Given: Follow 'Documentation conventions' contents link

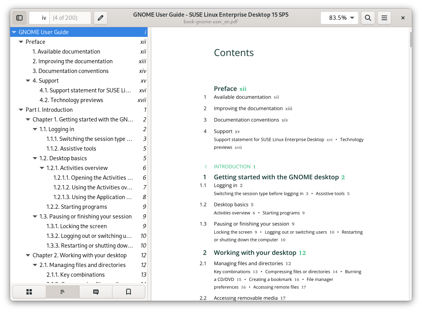Looking at the screenshot, I should click(246, 120).
